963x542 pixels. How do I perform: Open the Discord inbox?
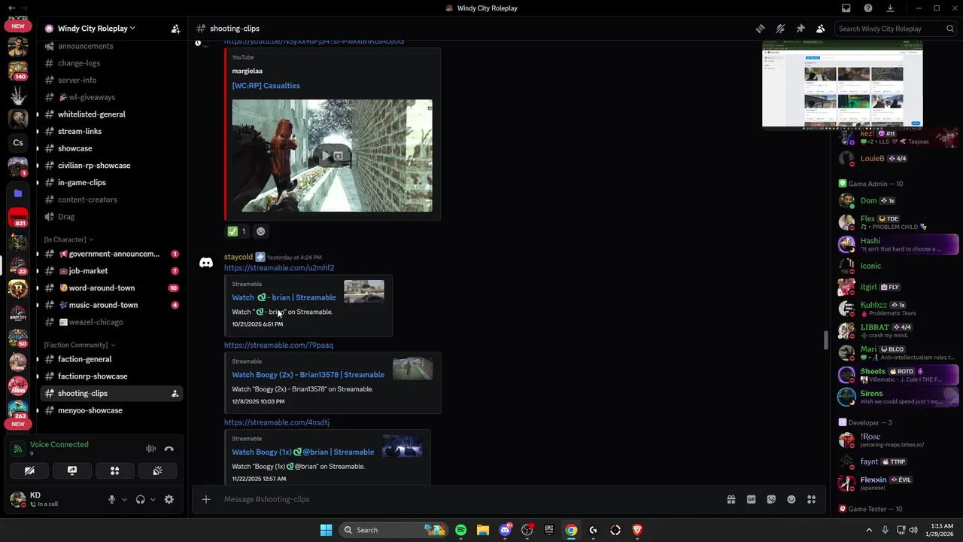[846, 8]
